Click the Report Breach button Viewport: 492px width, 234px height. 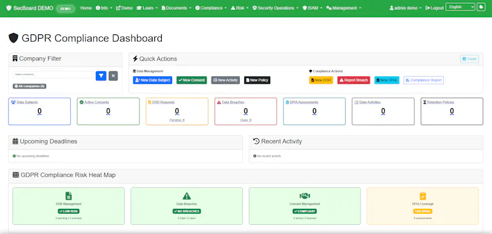(x=354, y=80)
